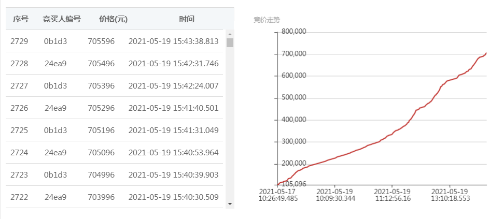Image resolution: width=503 pixels, height=219 pixels.
Task: Click x-axis label 2021-05-19 11:12:56.16
Action: pyautogui.click(x=393, y=195)
